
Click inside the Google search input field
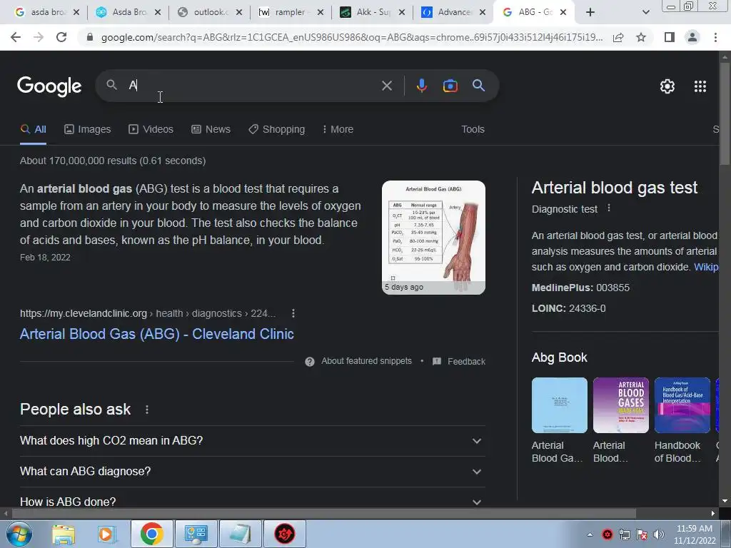[252, 86]
